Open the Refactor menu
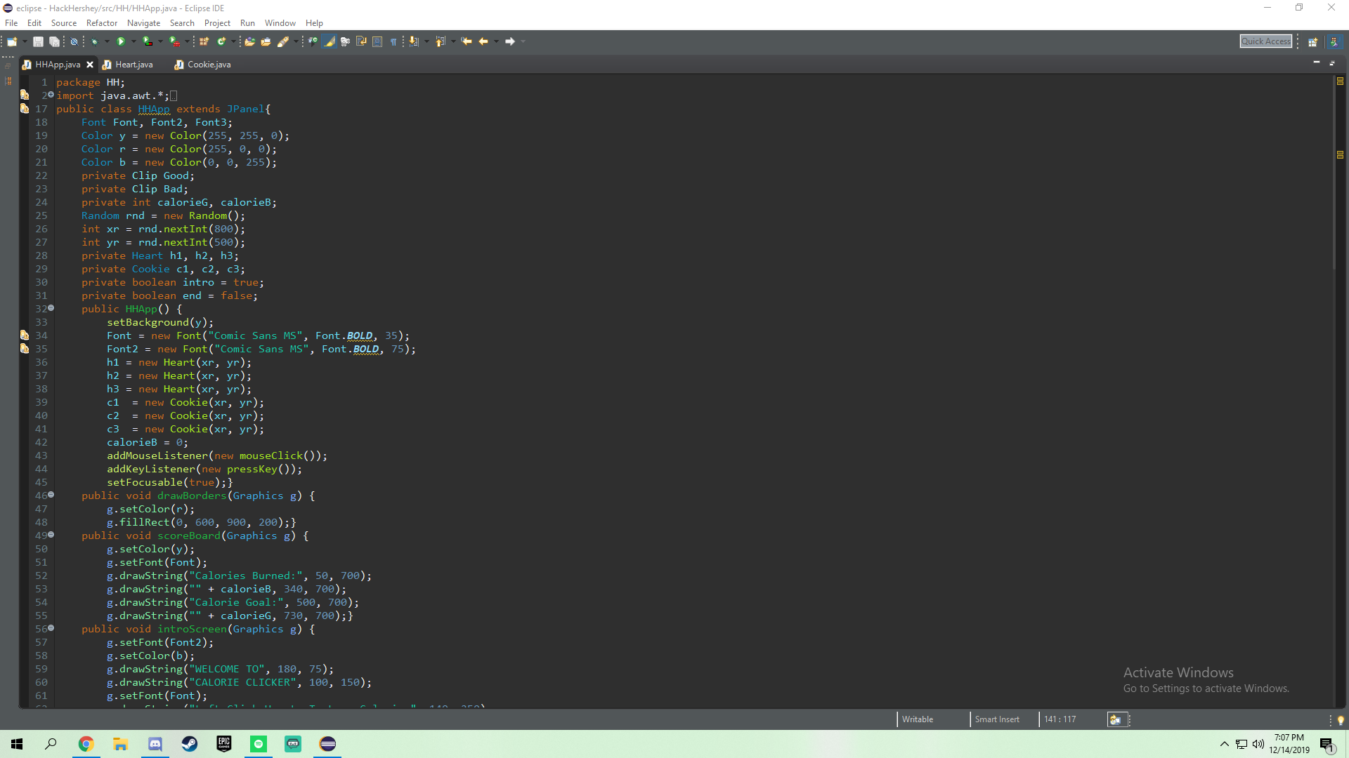Viewport: 1349px width, 758px height. pyautogui.click(x=102, y=23)
